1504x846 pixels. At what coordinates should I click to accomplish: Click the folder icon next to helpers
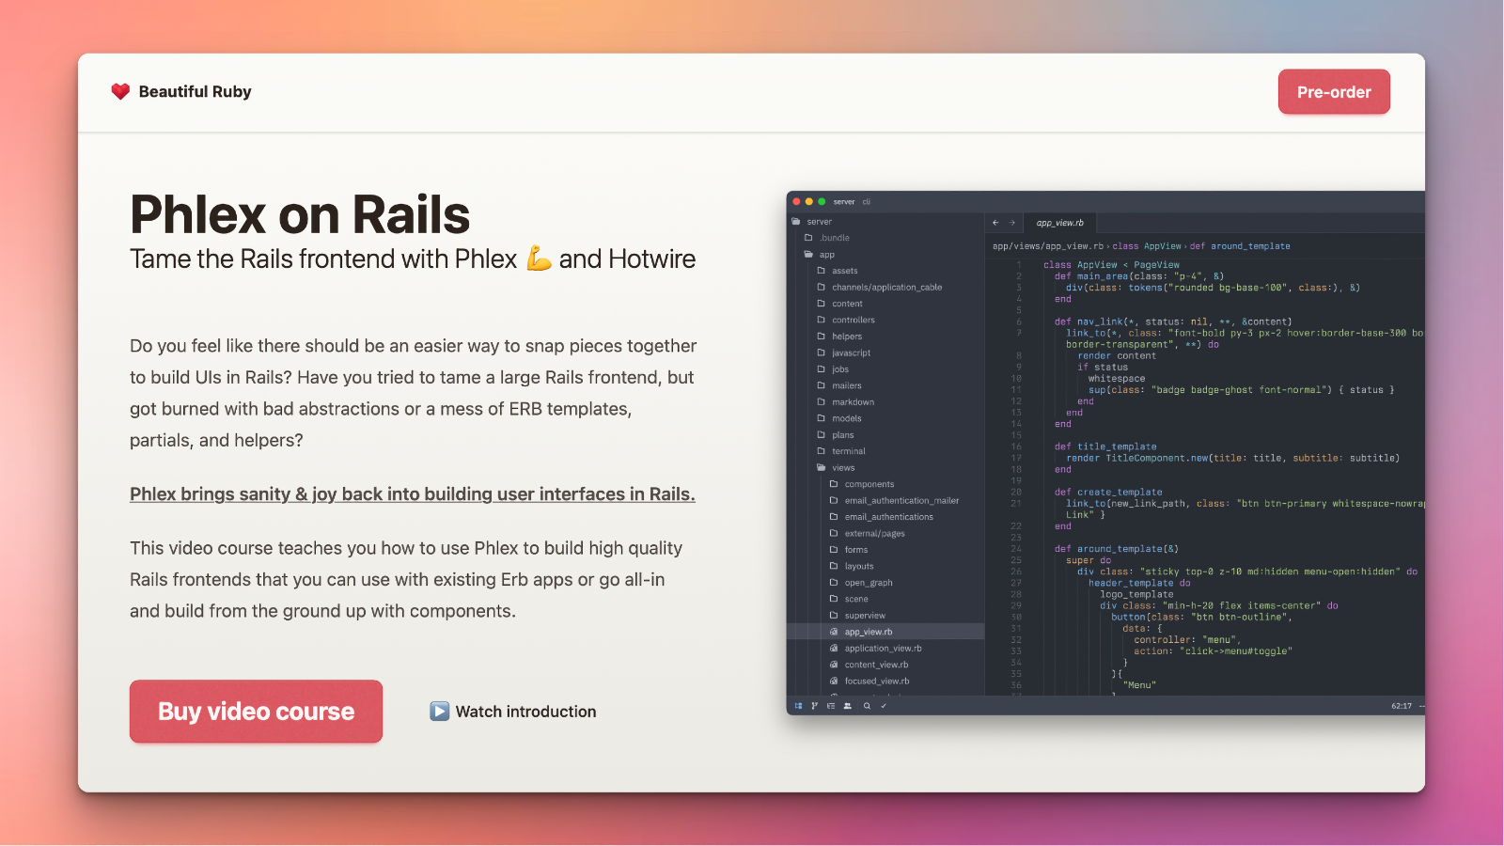point(822,337)
